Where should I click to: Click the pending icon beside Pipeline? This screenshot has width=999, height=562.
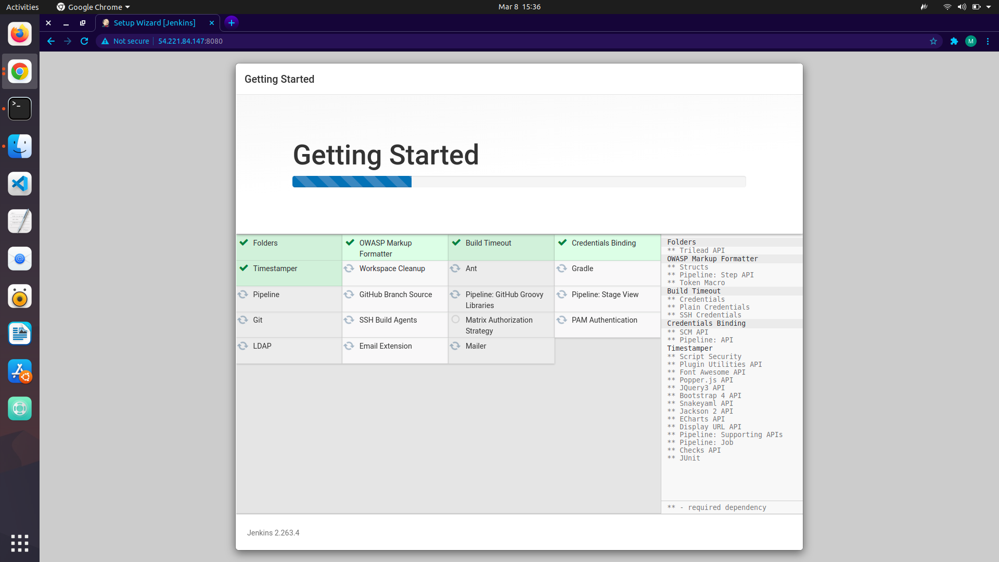click(242, 294)
